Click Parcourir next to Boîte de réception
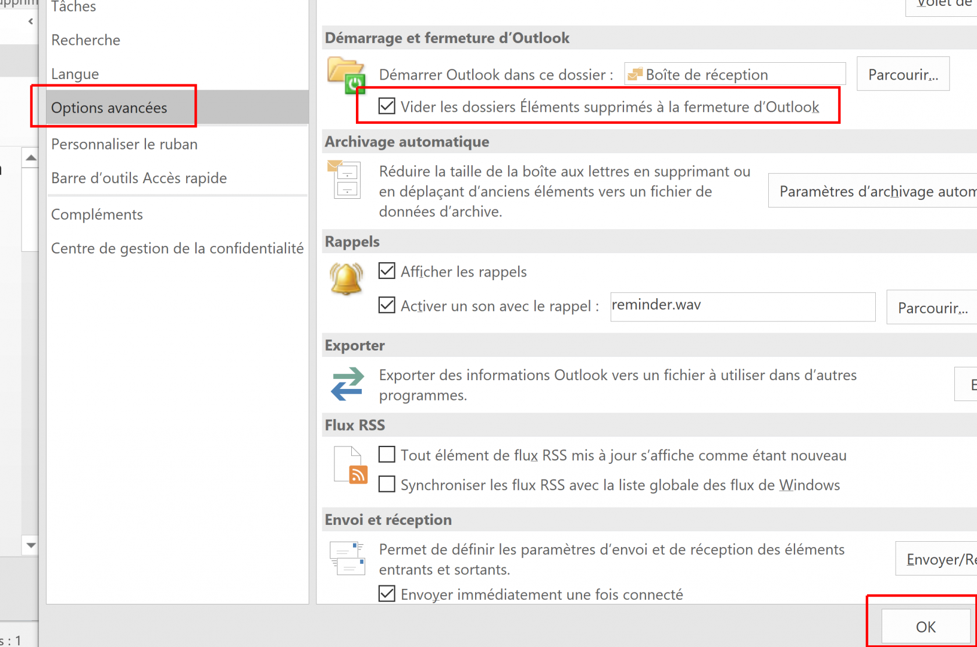This screenshot has width=977, height=647. [x=903, y=74]
